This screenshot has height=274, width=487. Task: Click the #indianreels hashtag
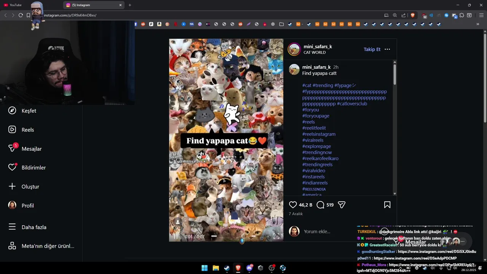(x=315, y=183)
